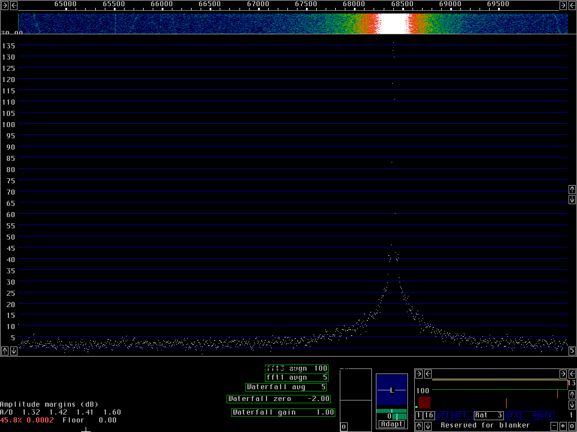The width and height of the screenshot is (577, 432).
Task: Click the '100' label in the blanker panel
Action: [x=423, y=390]
